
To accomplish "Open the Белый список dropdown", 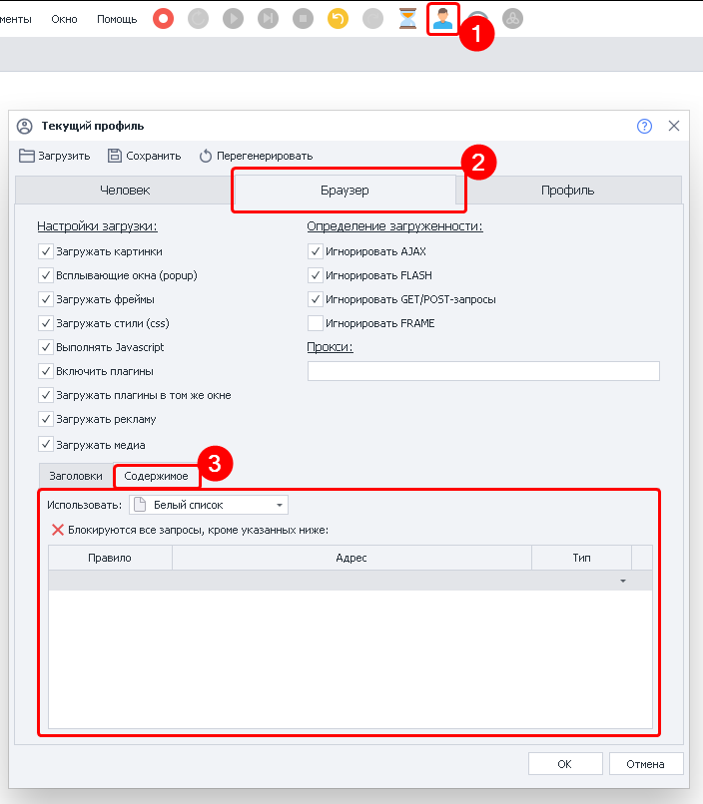I will click(209, 505).
